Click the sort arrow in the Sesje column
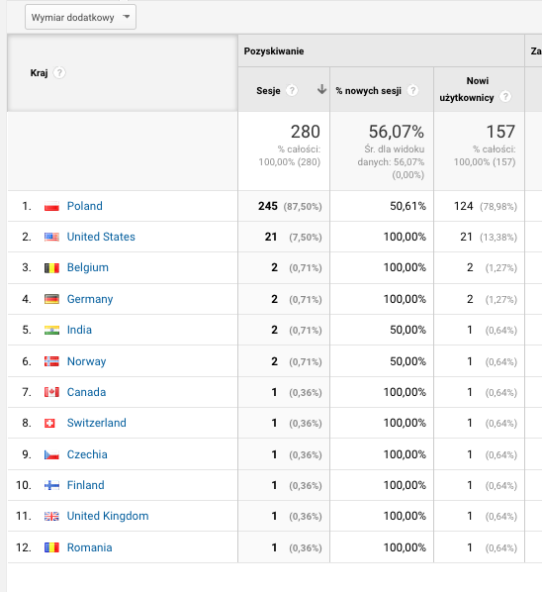542x592 pixels. 321,90
